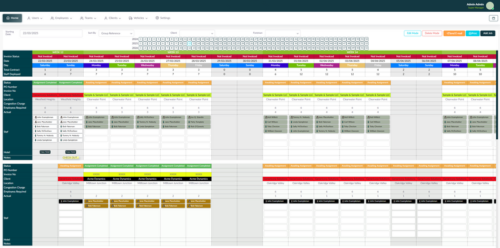Click the Casa Hotel badge under 22/03/2025

click(45, 152)
